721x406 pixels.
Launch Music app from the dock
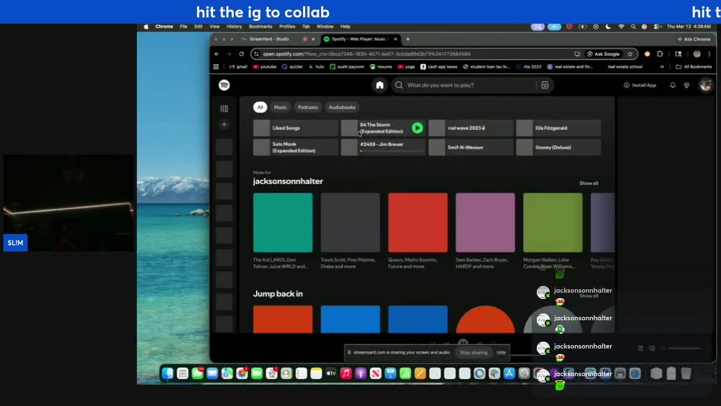[346, 373]
